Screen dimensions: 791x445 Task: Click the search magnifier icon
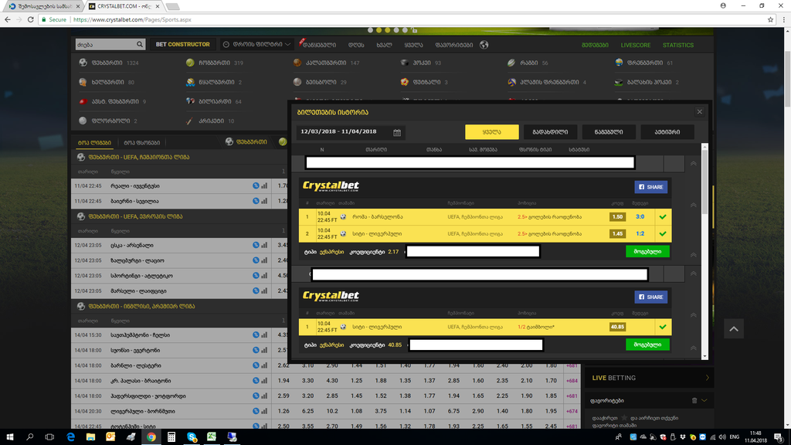point(140,45)
